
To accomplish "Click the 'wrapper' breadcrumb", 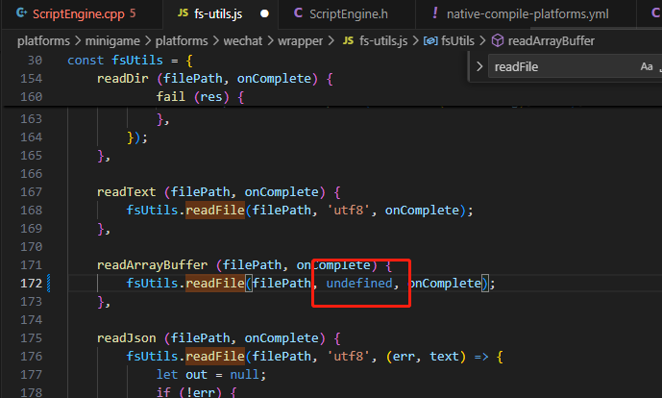I will tap(300, 41).
